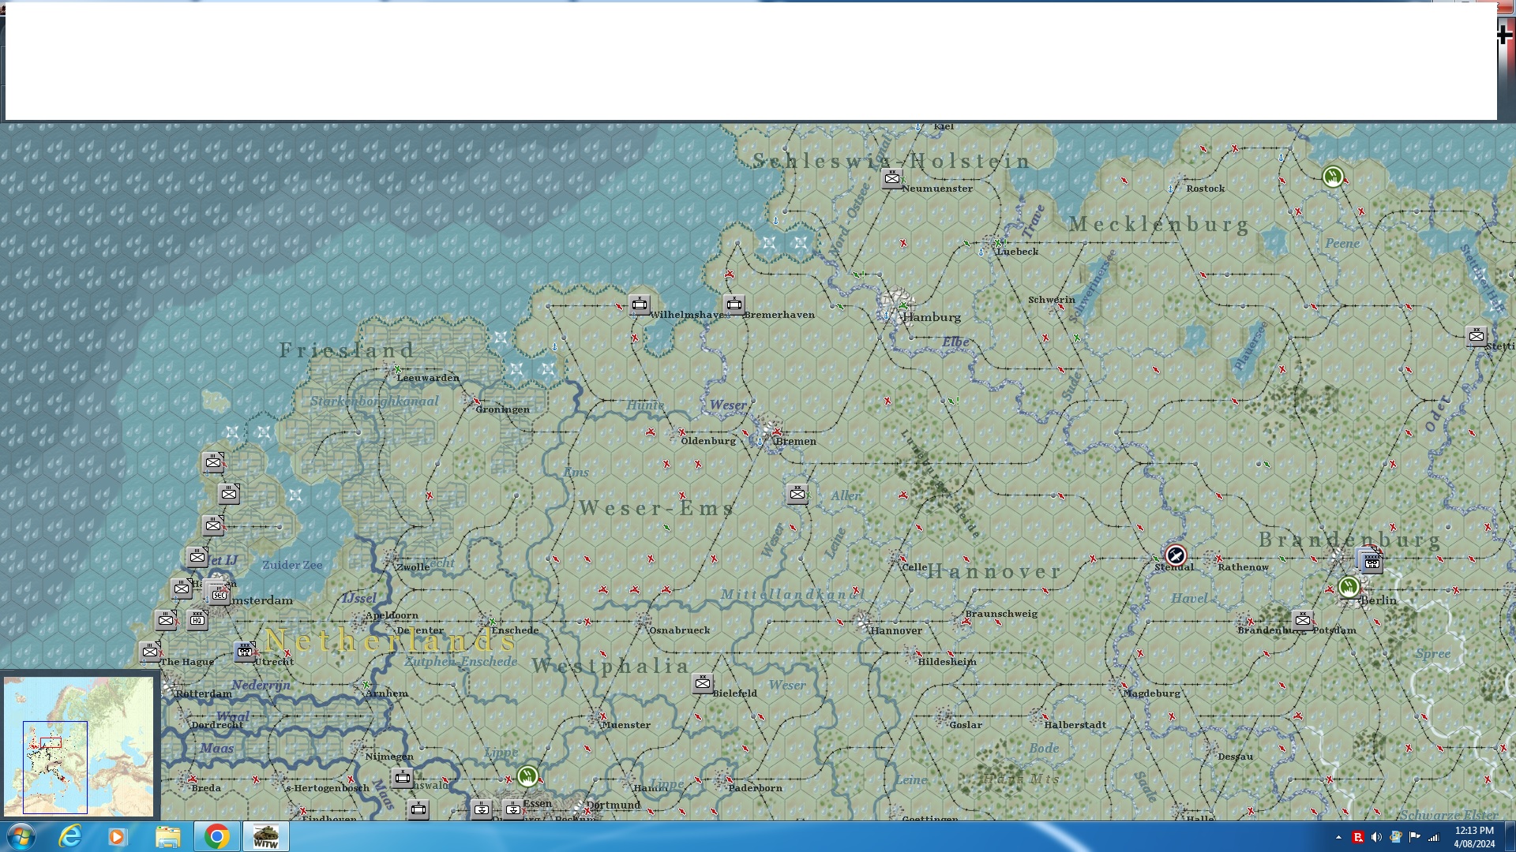Click the infantry unit near Stettin
1516x852 pixels.
[1476, 336]
